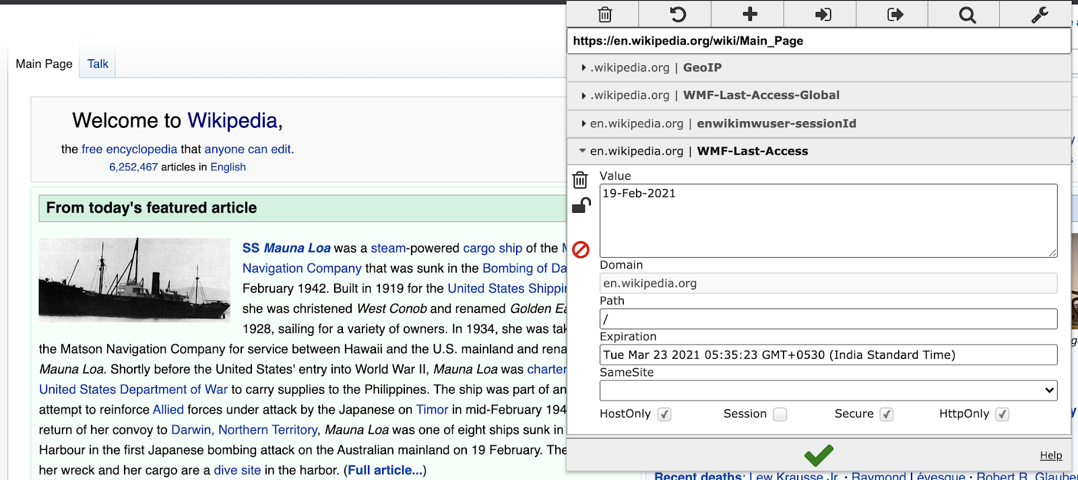Expand the enwikimwuser-sessionId cookie row
This screenshot has height=480, width=1078.
click(x=819, y=124)
